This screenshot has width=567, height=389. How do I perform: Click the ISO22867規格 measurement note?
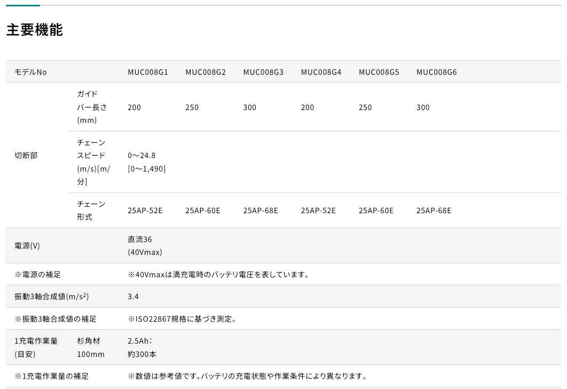click(x=183, y=319)
